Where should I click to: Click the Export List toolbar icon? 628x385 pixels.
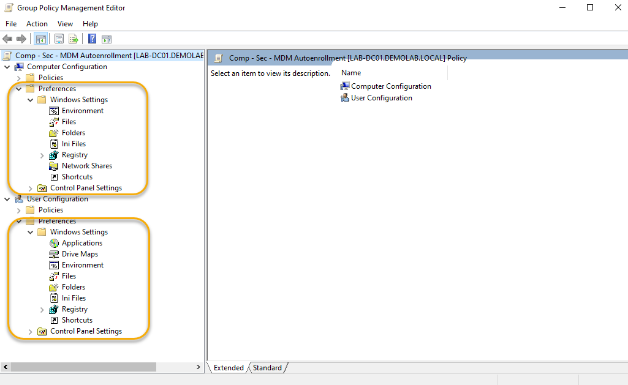pyautogui.click(x=74, y=39)
